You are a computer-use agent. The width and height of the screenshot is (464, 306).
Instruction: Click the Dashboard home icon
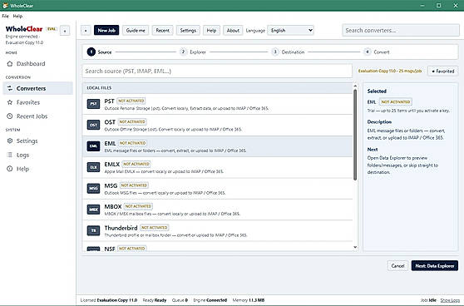[10, 64]
